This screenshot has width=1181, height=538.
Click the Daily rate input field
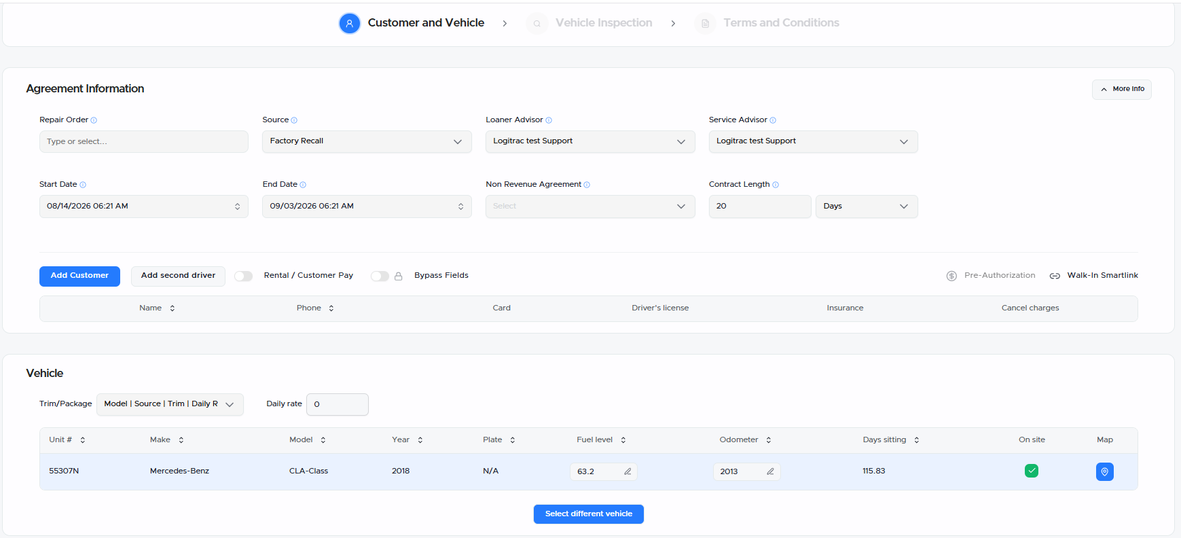[338, 404]
